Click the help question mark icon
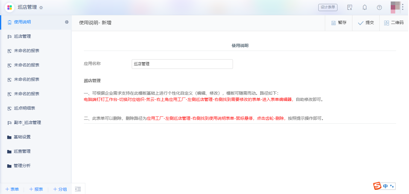The image size is (409, 194). pyautogui.click(x=379, y=7)
